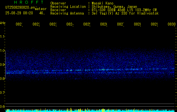The height and width of the screenshot is (112, 177).
Task: Click the 0828 time marker
Action: pyautogui.click(x=137, y=24)
